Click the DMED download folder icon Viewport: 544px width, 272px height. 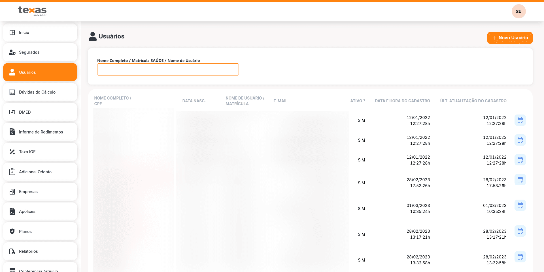(12, 112)
